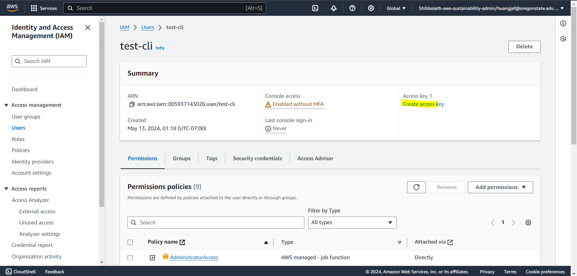
Task: Click the top console Search bar
Action: (164, 8)
